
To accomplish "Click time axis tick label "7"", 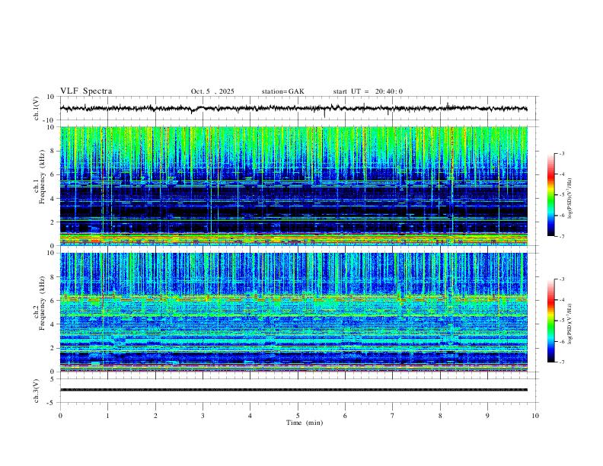I will point(393,416).
